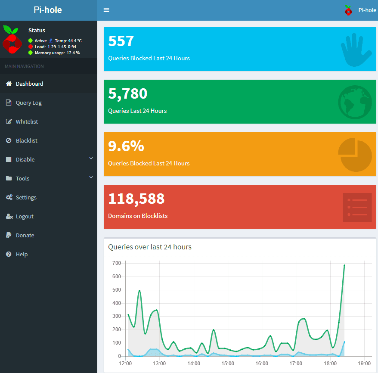Click green line peak near 700
This screenshot has height=373, width=378.
point(344,265)
